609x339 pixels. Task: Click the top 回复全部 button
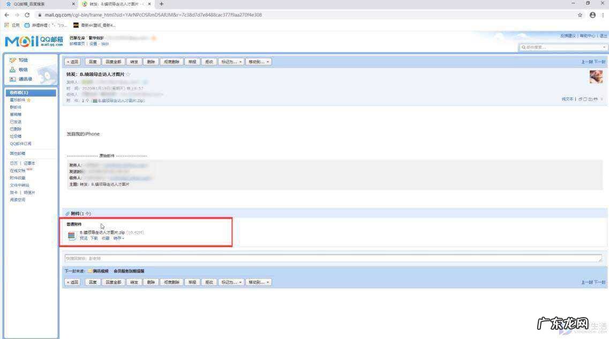coord(114,61)
